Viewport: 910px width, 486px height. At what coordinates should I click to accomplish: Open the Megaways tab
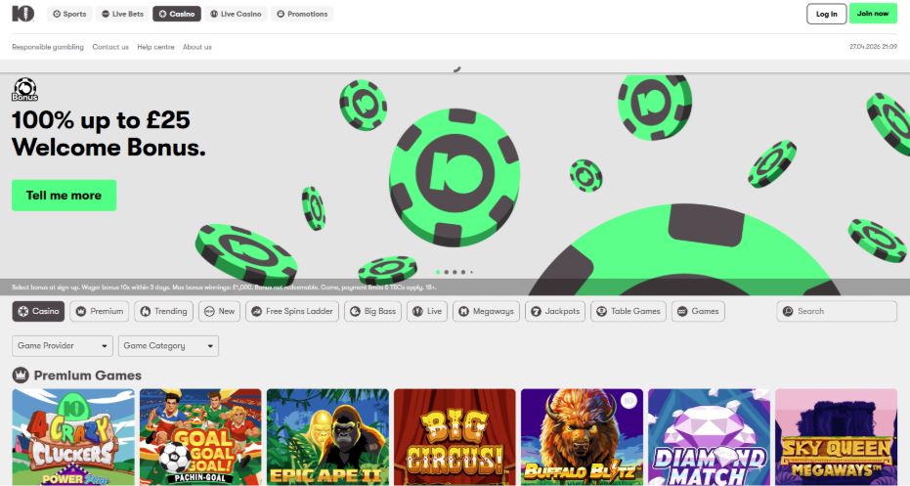click(487, 311)
